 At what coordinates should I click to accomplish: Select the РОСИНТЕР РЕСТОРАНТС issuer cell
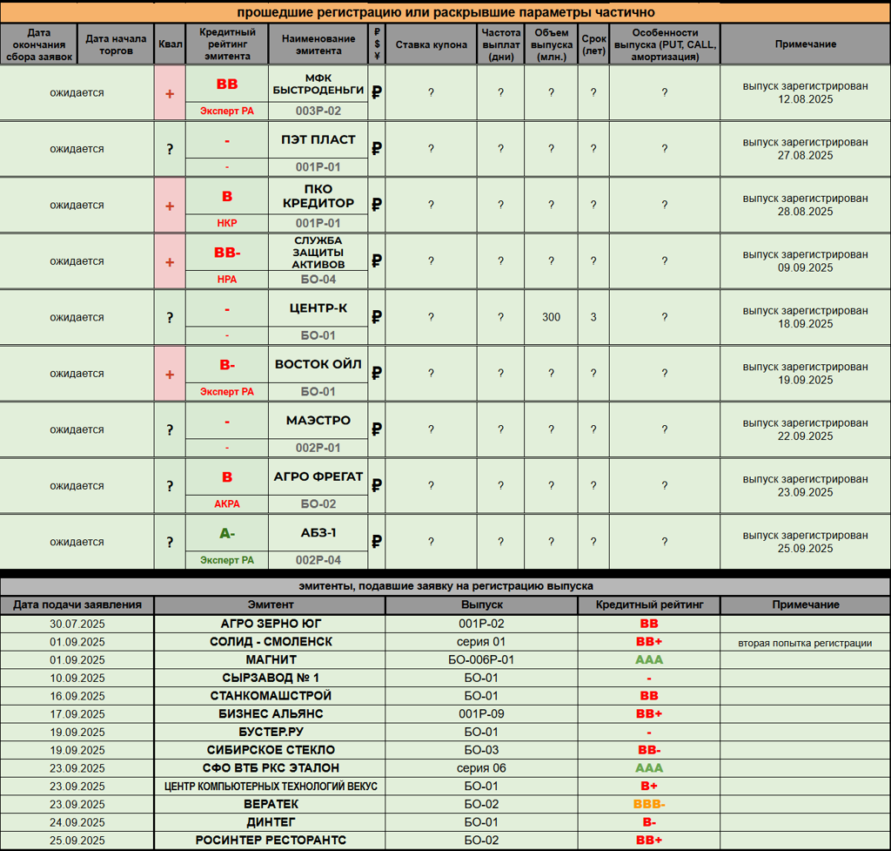pyautogui.click(x=271, y=840)
